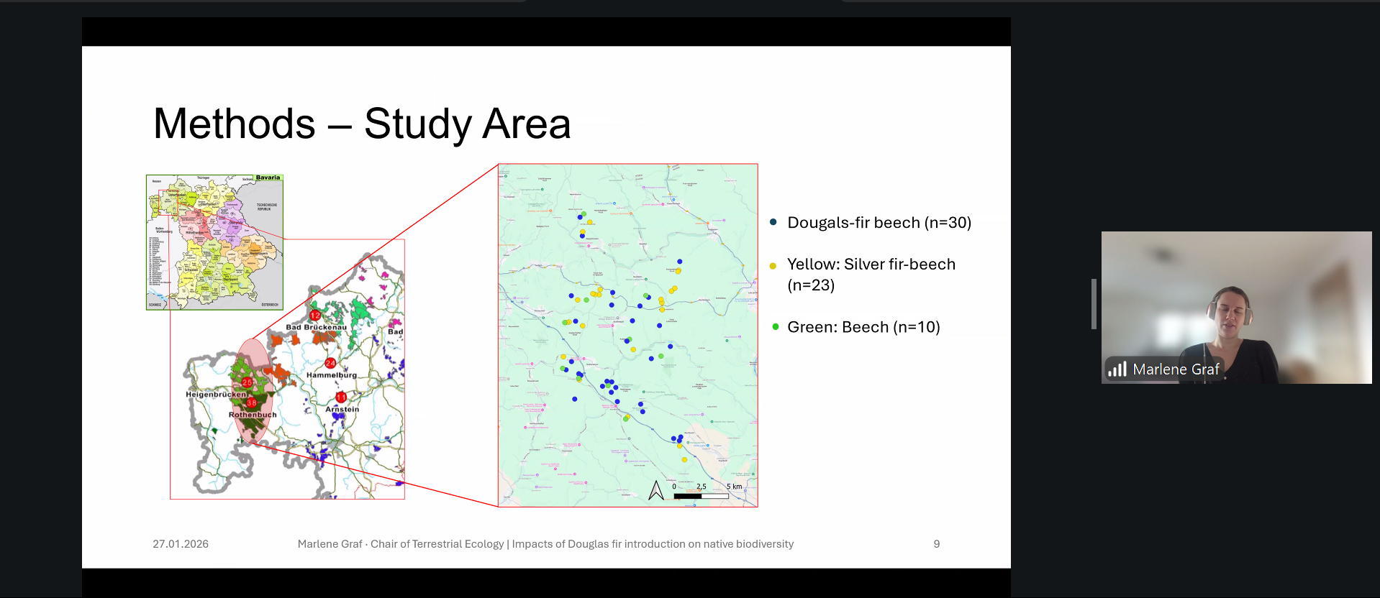This screenshot has width=1380, height=598.
Task: Click red marker 24 above Hammelburg
Action: 330,363
